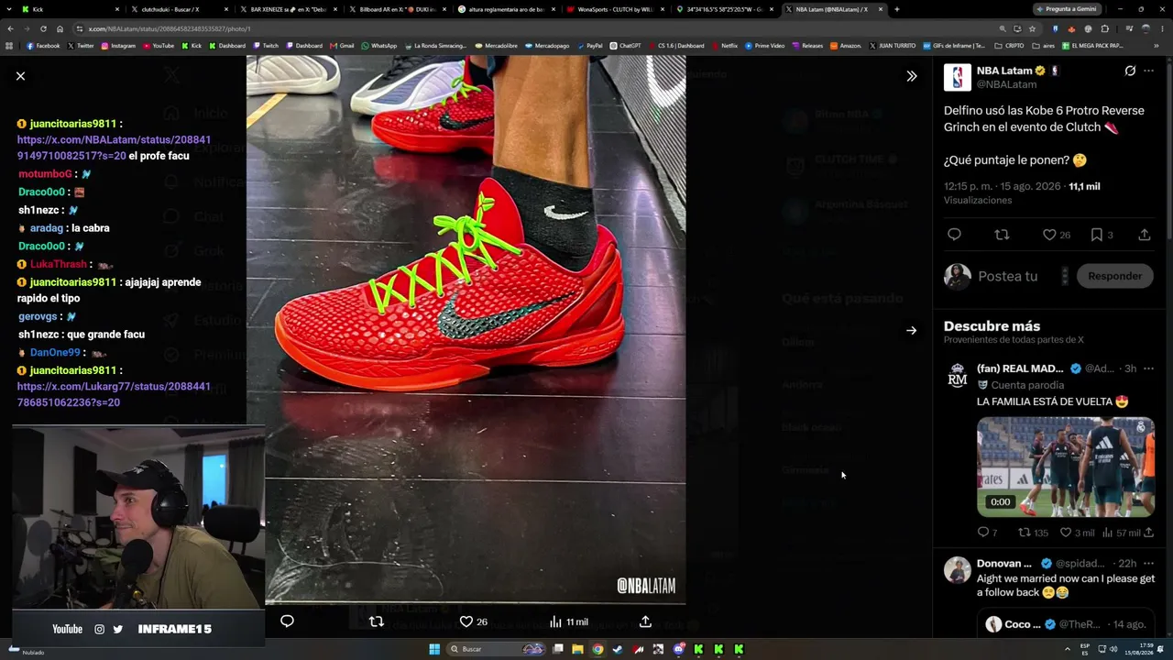Open Grok icon on NBA Latam tweet header
The width and height of the screenshot is (1173, 660).
tap(1130, 71)
